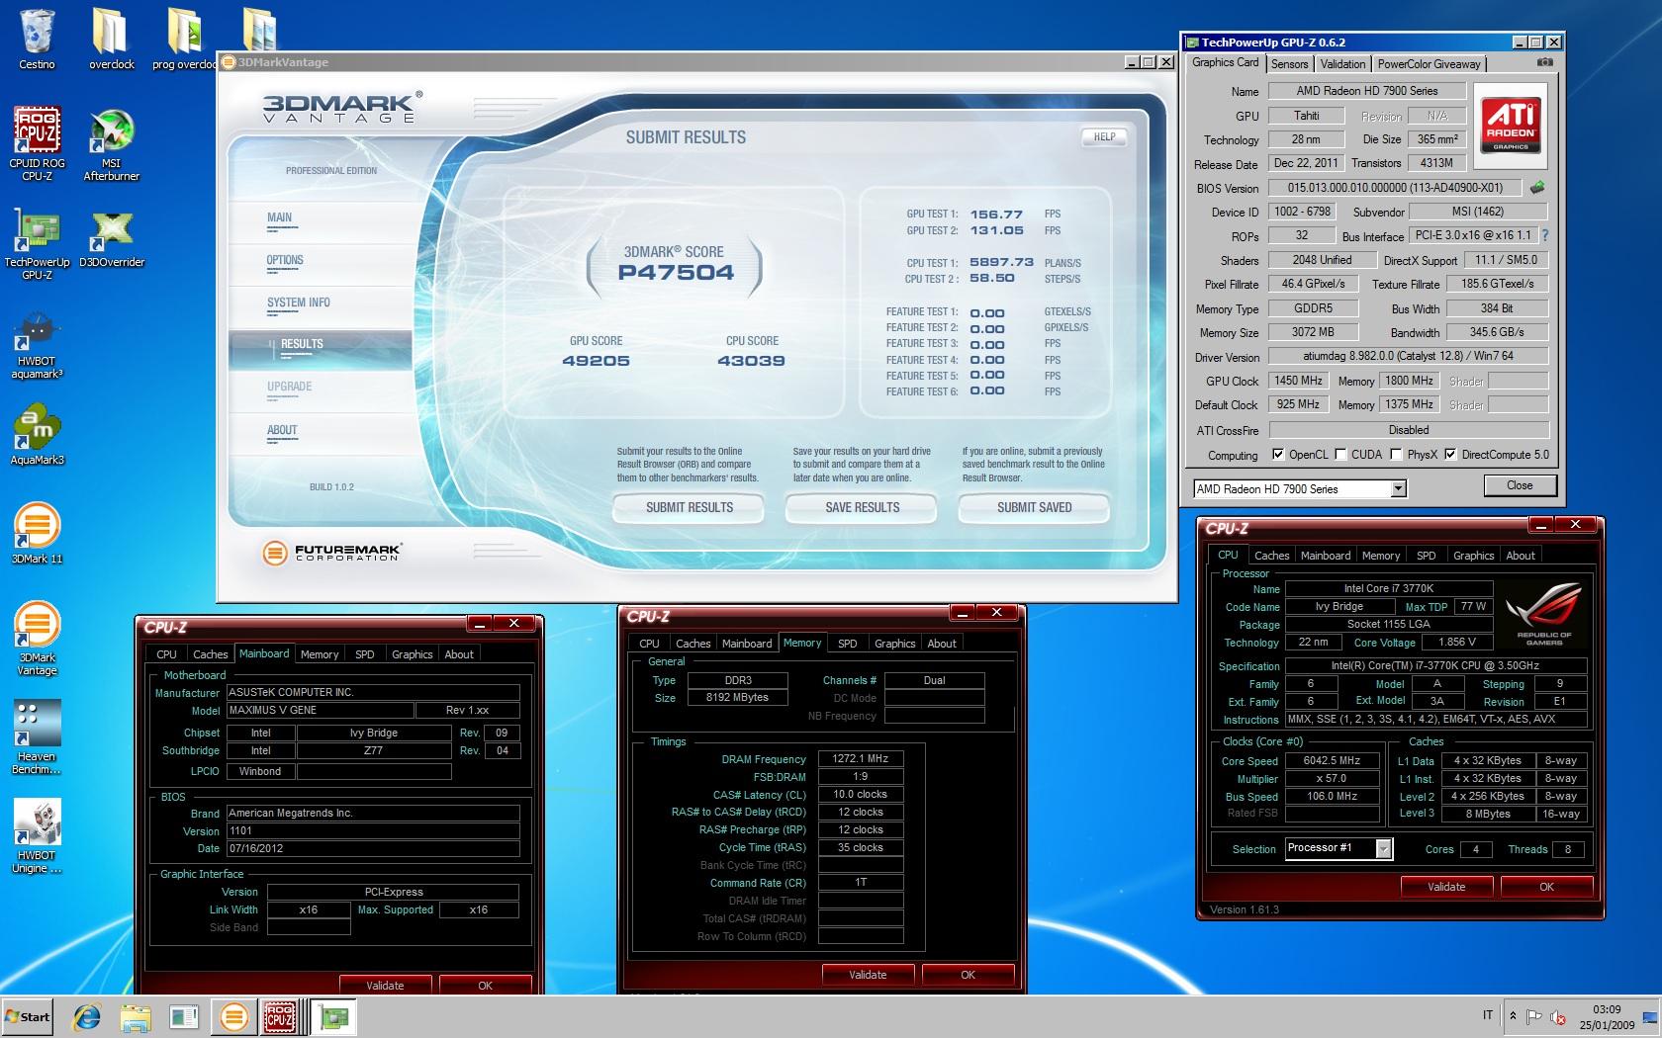This screenshot has width=1662, height=1038.
Task: Click OK in CPU-Z Memory window
Action: pyautogui.click(x=968, y=975)
